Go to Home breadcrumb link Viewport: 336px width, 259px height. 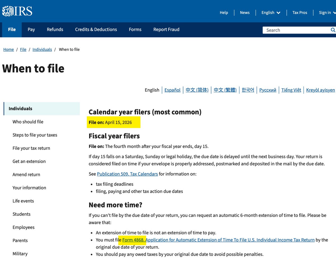[8, 49]
